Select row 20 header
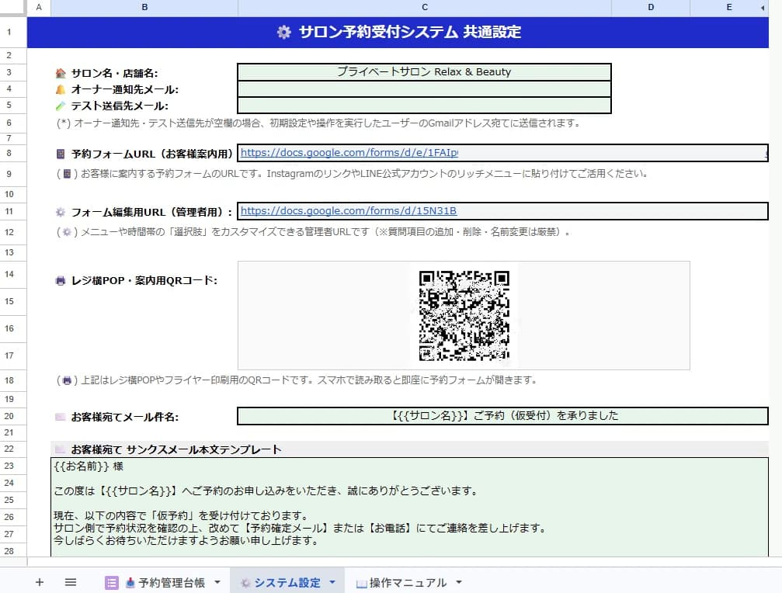782x593 pixels. point(9,416)
